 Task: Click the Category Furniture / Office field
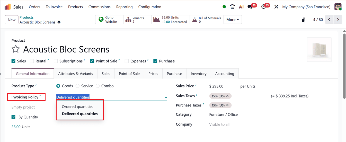[223, 114]
